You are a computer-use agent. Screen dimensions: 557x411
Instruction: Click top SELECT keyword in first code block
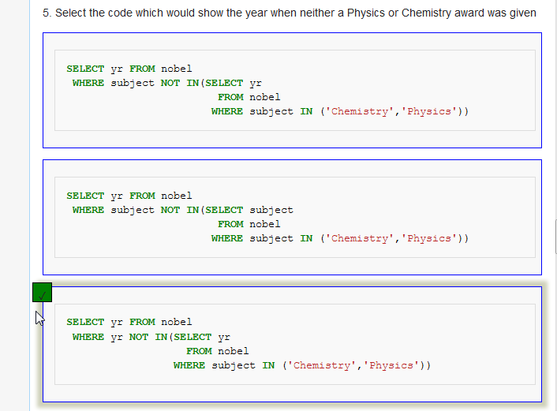click(85, 69)
